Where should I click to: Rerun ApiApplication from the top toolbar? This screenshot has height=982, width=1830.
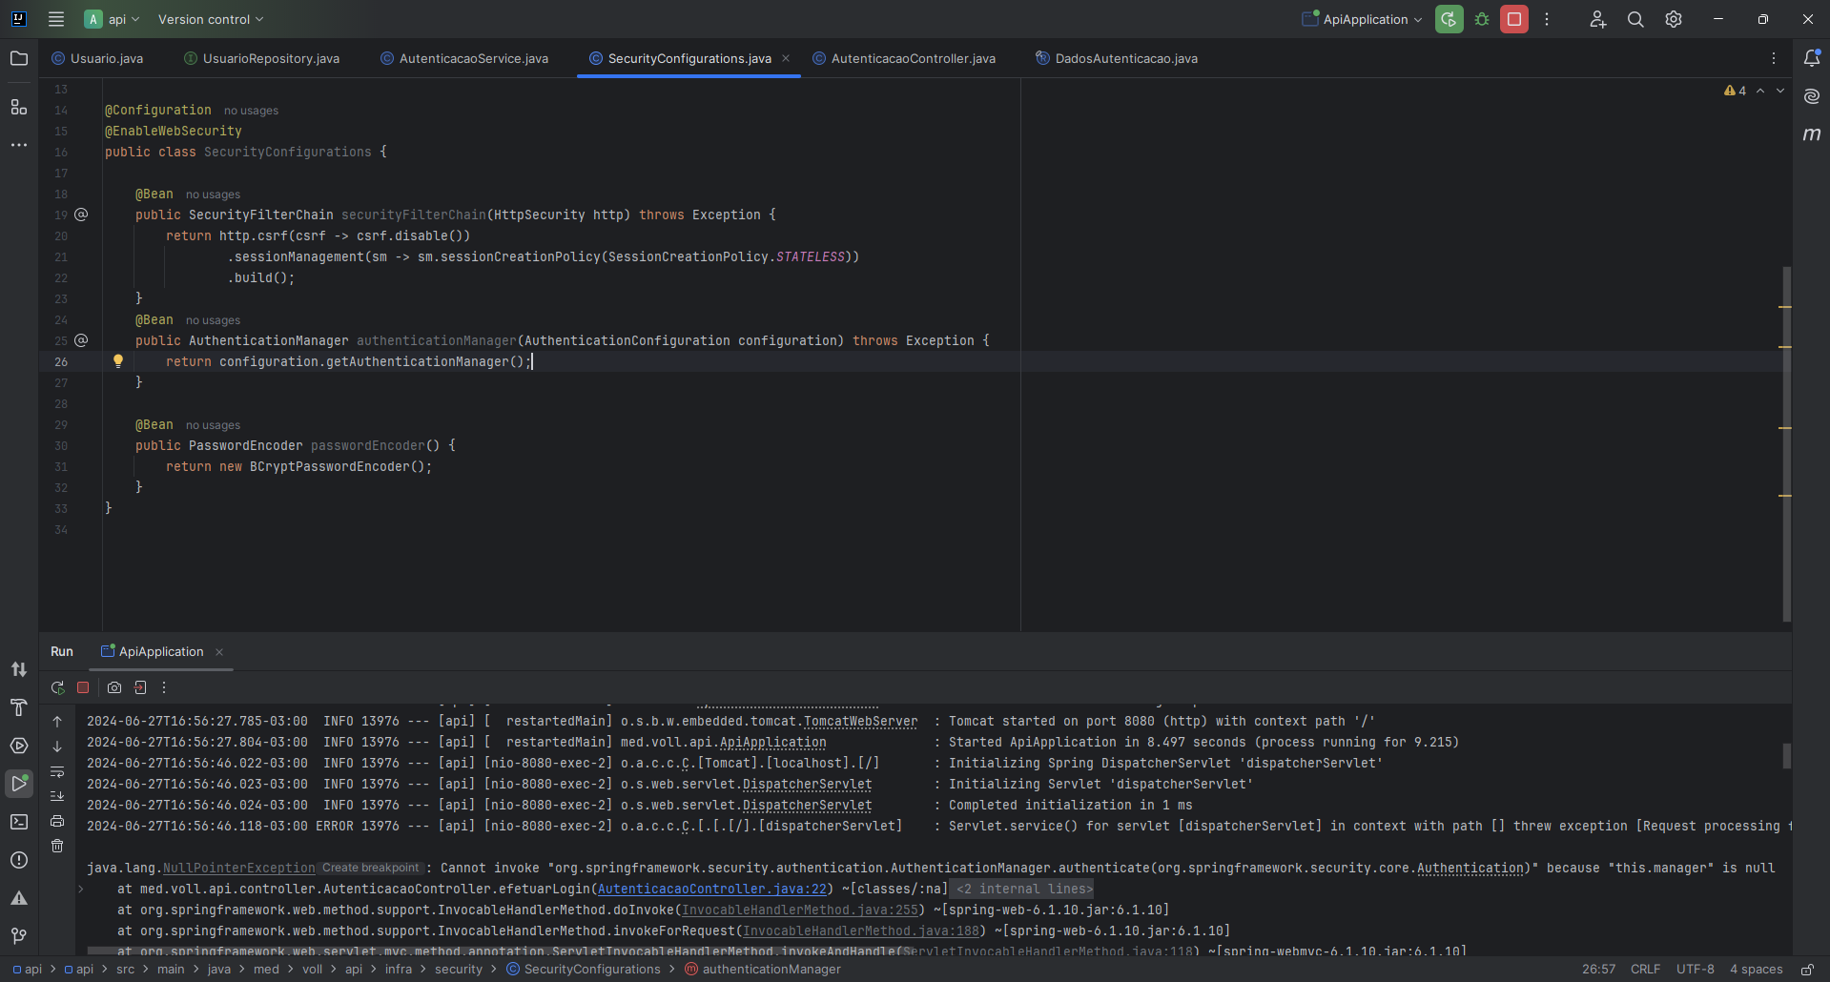pyautogui.click(x=1449, y=19)
